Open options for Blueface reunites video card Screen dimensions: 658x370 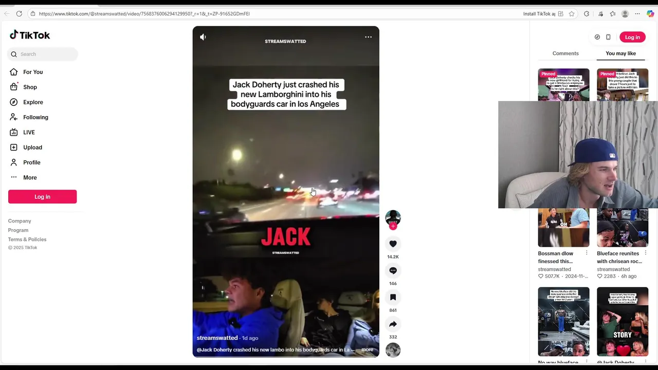click(x=646, y=253)
